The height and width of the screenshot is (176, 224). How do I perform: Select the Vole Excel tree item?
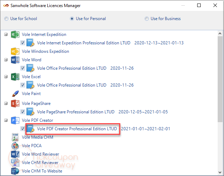(x=31, y=77)
